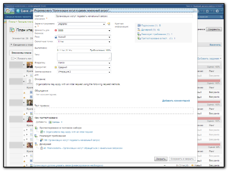Open the Ценность для бизнеса dropdown

point(109,31)
